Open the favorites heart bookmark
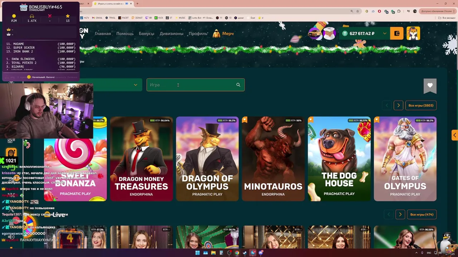The height and width of the screenshot is (257, 458). [x=430, y=86]
